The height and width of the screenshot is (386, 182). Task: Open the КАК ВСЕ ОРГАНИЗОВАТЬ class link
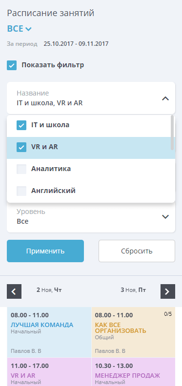pyautogui.click(x=121, y=328)
